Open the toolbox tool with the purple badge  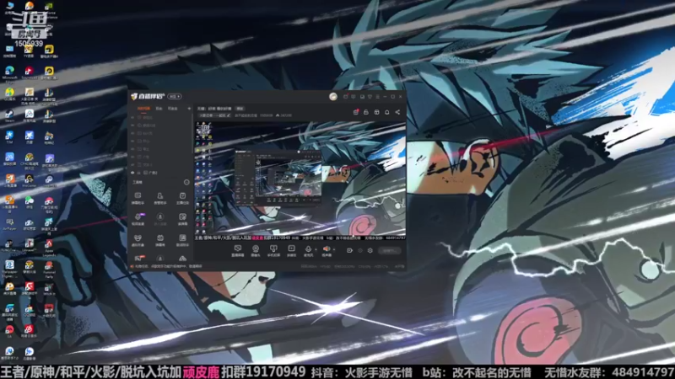coord(138,219)
